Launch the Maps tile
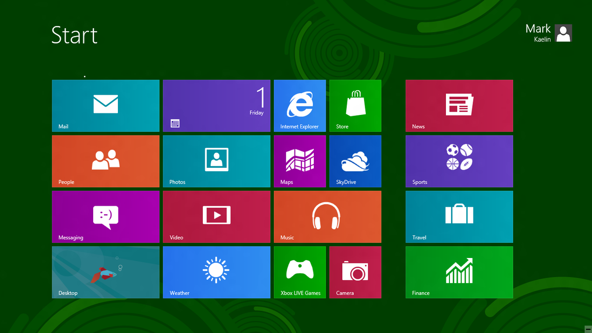592x333 pixels. pos(300,161)
